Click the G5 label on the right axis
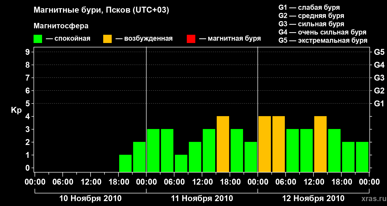This screenshot has height=206, width=387. coord(379,52)
